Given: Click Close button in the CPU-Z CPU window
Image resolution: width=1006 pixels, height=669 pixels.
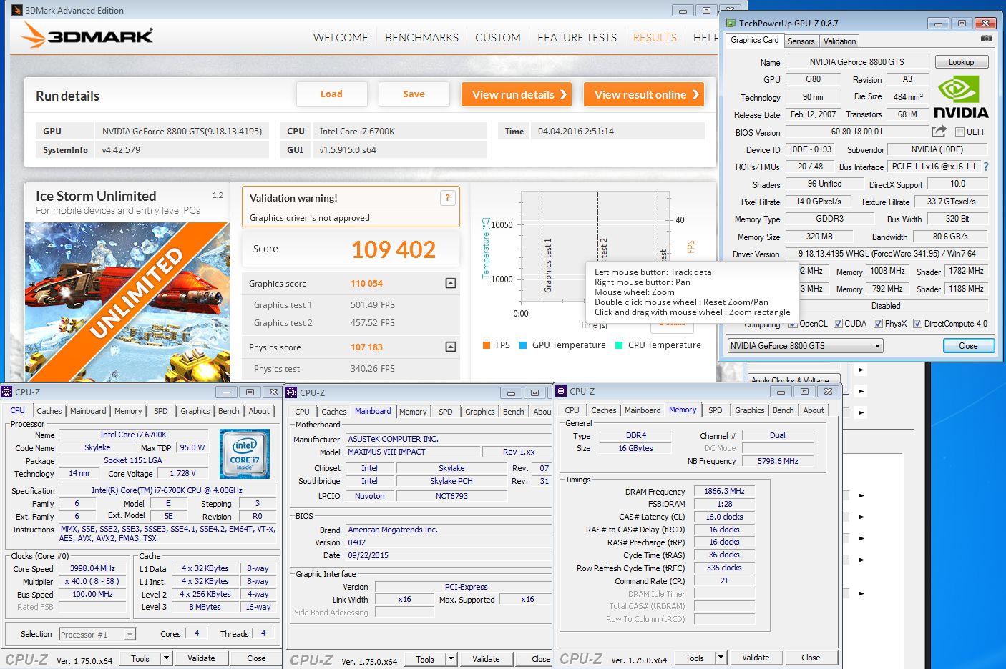Looking at the screenshot, I should (x=256, y=658).
